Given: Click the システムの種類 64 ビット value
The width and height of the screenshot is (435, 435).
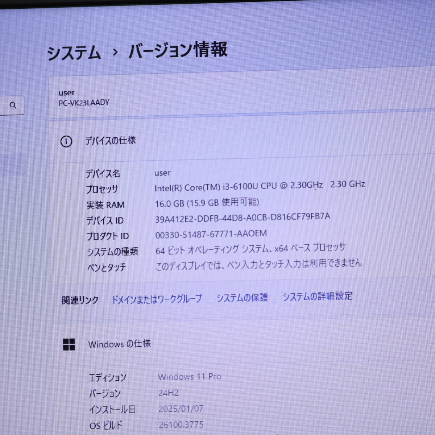Looking at the screenshot, I should click(250, 249).
